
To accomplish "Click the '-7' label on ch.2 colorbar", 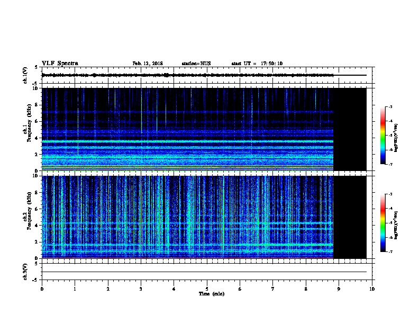I will 390,252.
